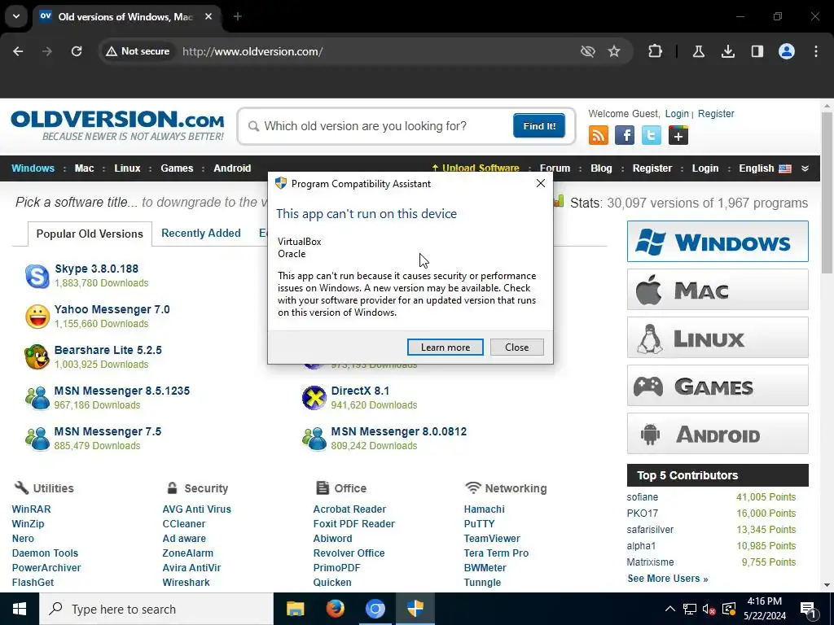Open the Chrome three-dot menu
Screen dimensions: 834x625
[x=816, y=51]
